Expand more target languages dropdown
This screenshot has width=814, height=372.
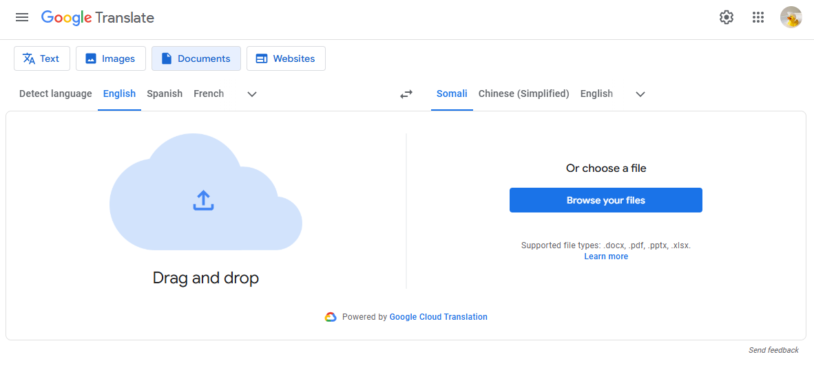(640, 94)
